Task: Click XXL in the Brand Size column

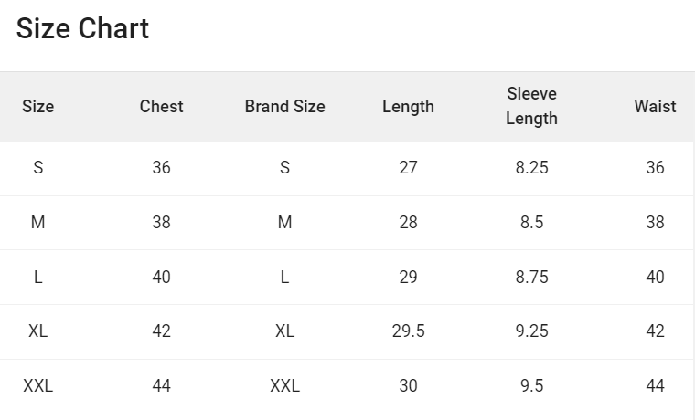Action: [284, 386]
